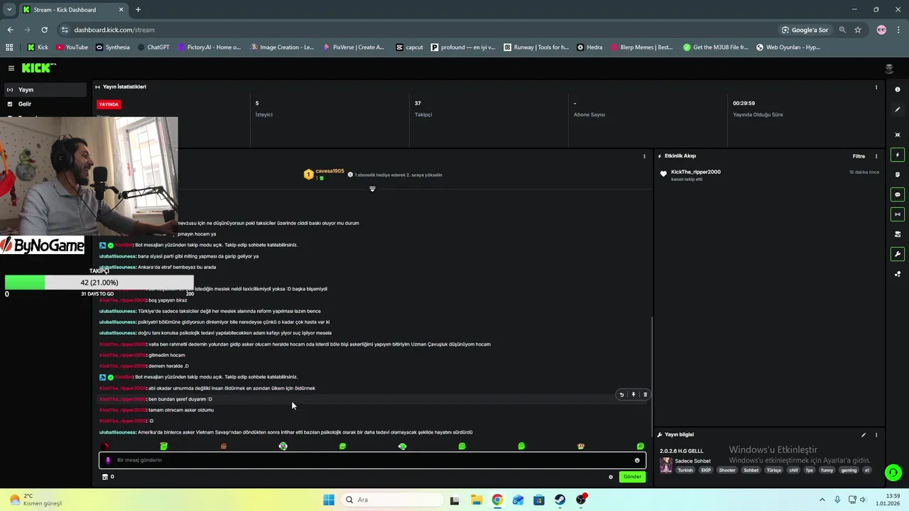
Task: Click the cavesa1905 username in leaderboard
Action: [x=330, y=171]
